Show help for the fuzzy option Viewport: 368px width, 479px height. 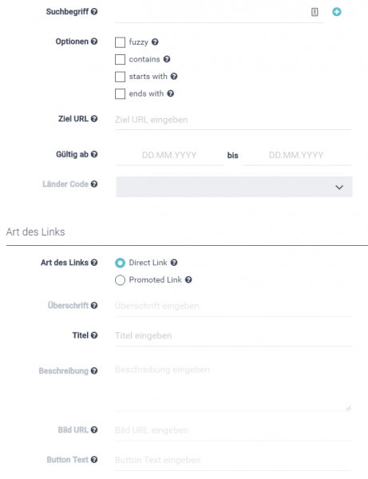(155, 42)
